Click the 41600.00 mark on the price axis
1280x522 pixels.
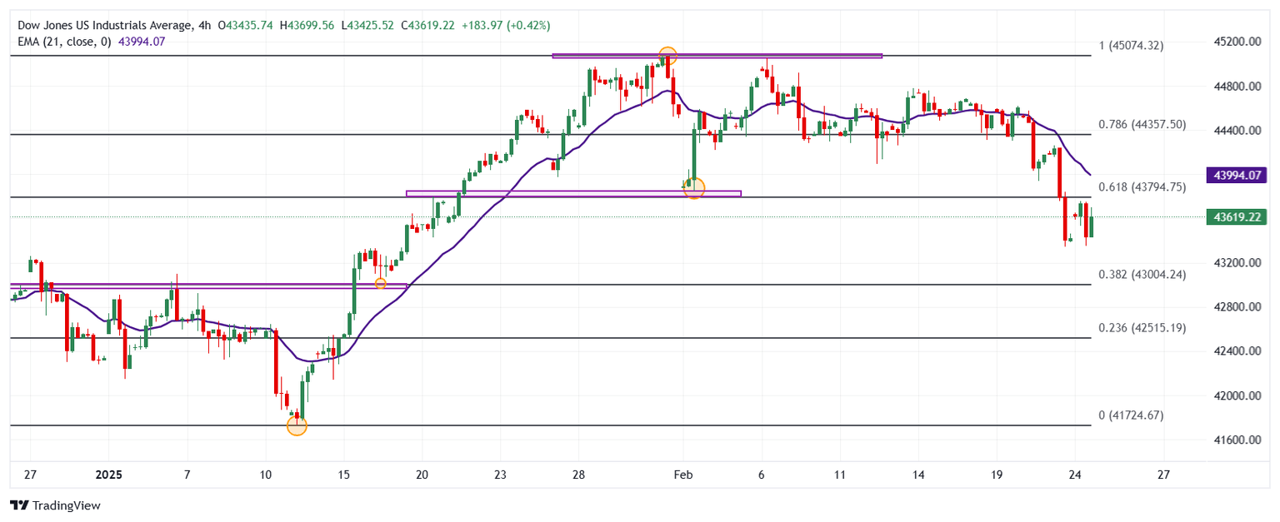click(1235, 440)
